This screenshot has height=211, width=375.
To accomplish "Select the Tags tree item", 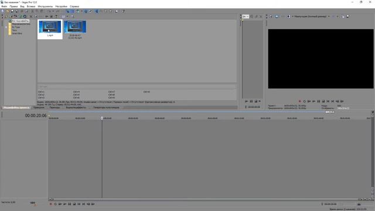I will 14,30.
